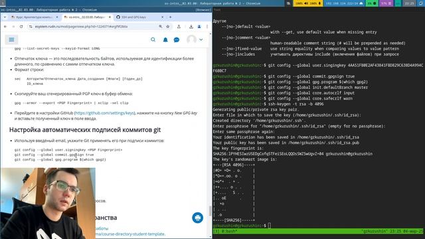Open the Chromium labs flask icon

tap(179, 27)
